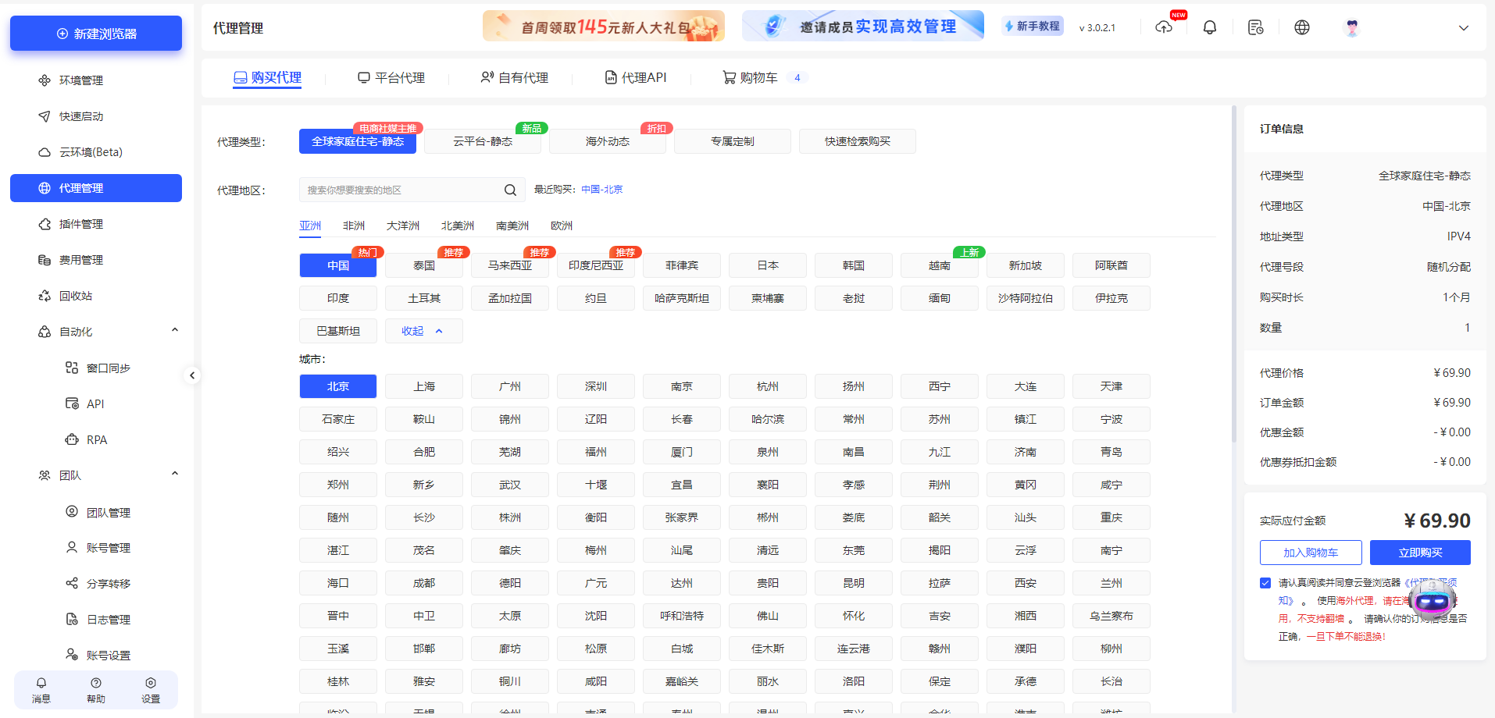打开通知铃铛图标
This screenshot has height=718, width=1495.
pos(1209,27)
